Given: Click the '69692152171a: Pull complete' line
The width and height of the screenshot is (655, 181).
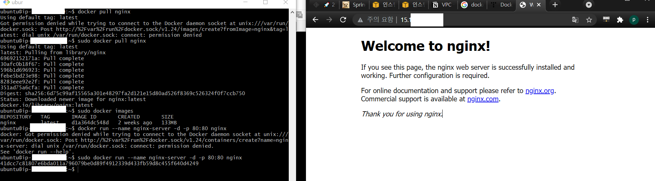Looking at the screenshot, I should click(42, 58).
